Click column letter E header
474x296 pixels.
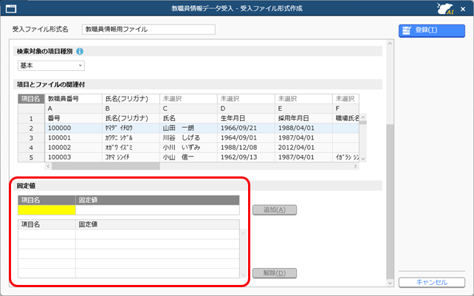(303, 109)
